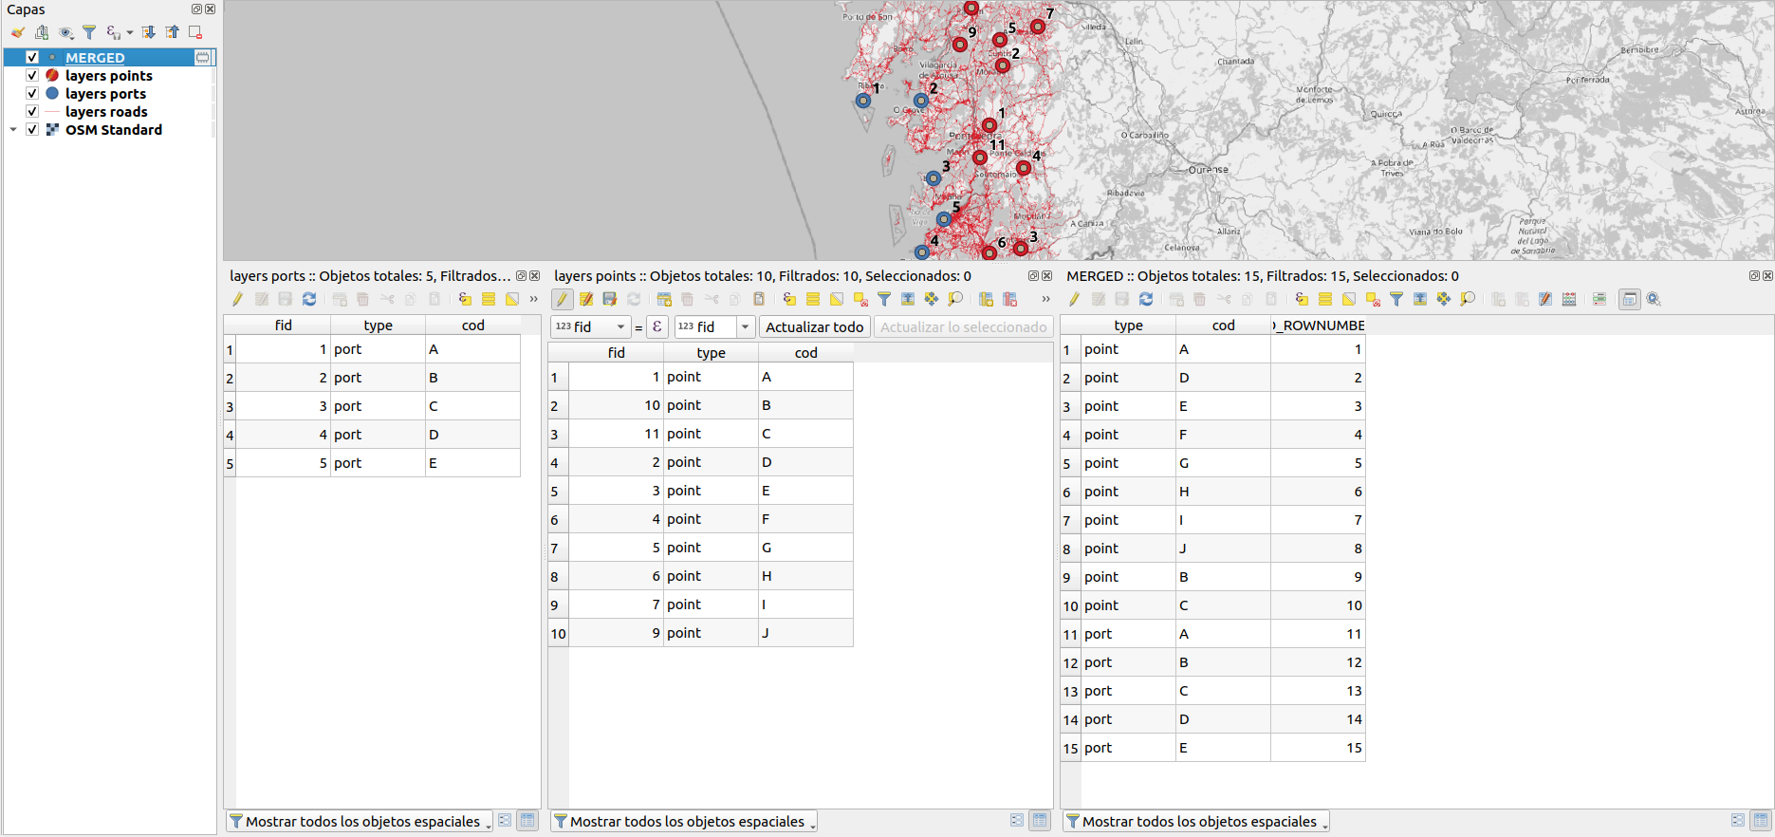
Task: Toggle dock attribute table in MERGED toolbar
Action: (1630, 299)
